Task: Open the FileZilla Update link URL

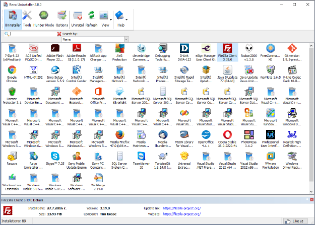Action: [182, 208]
